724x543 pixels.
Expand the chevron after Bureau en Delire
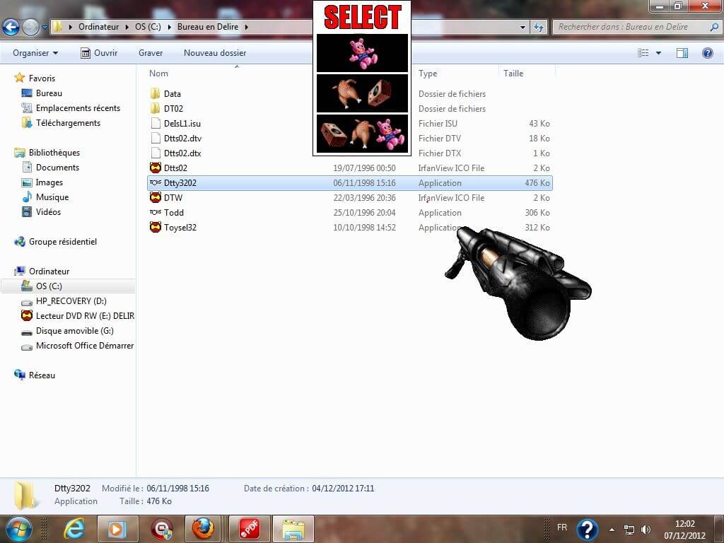tap(247, 27)
